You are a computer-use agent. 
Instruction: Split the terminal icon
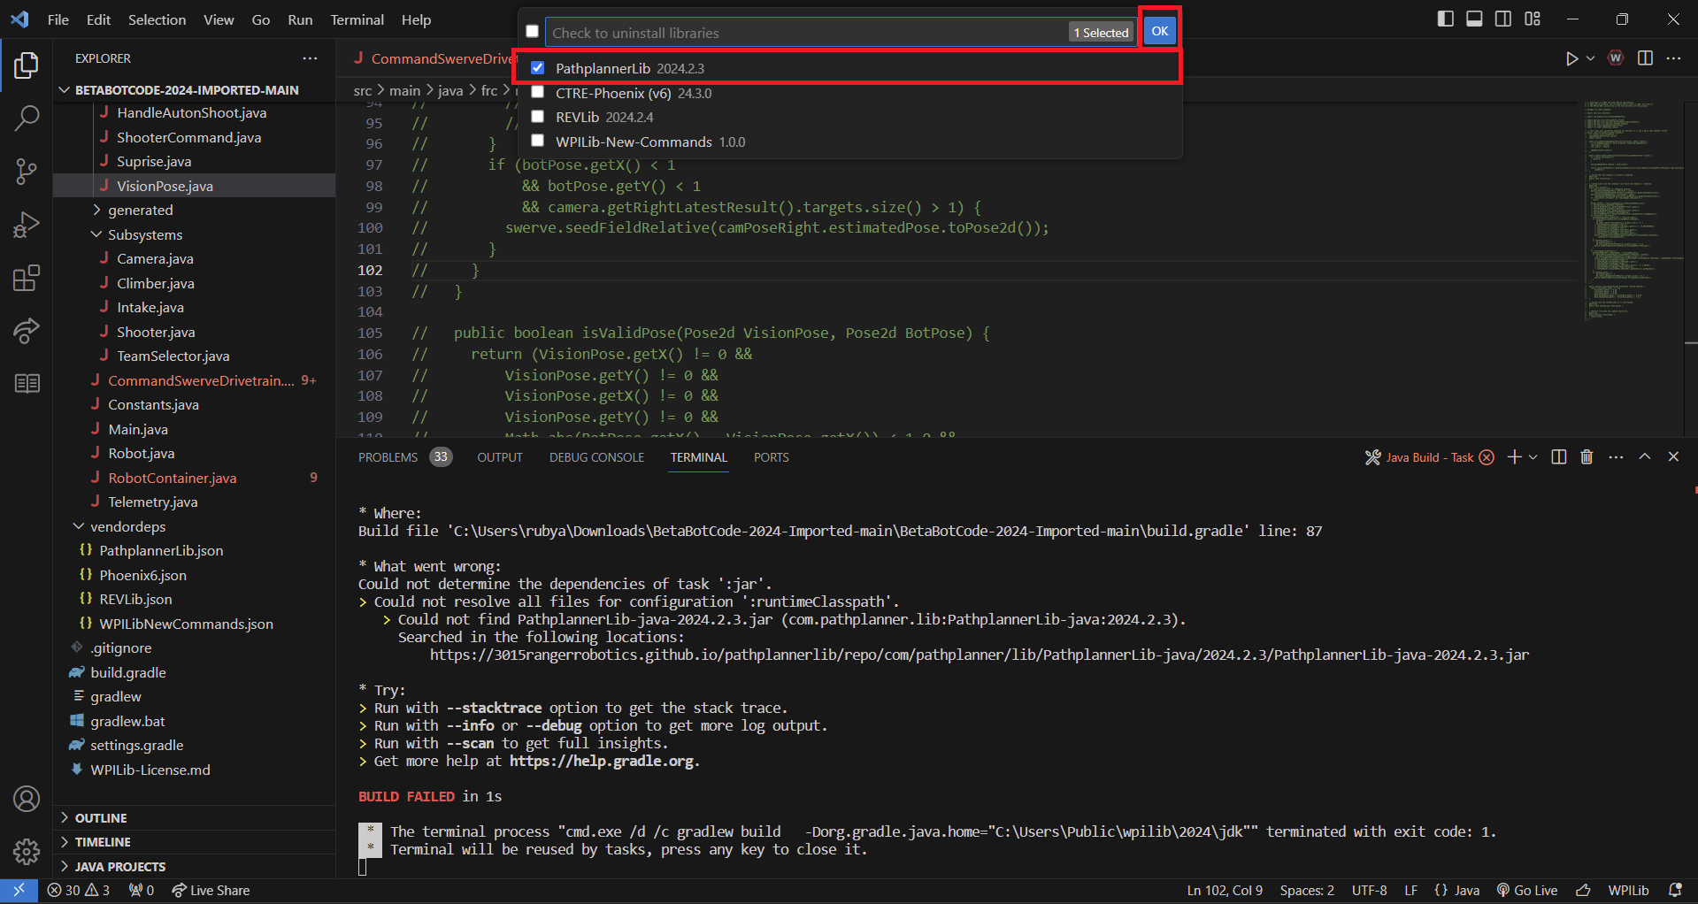(x=1559, y=457)
